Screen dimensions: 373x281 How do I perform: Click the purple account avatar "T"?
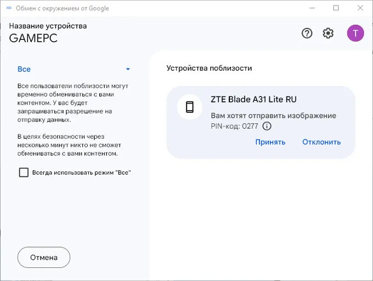pos(355,33)
